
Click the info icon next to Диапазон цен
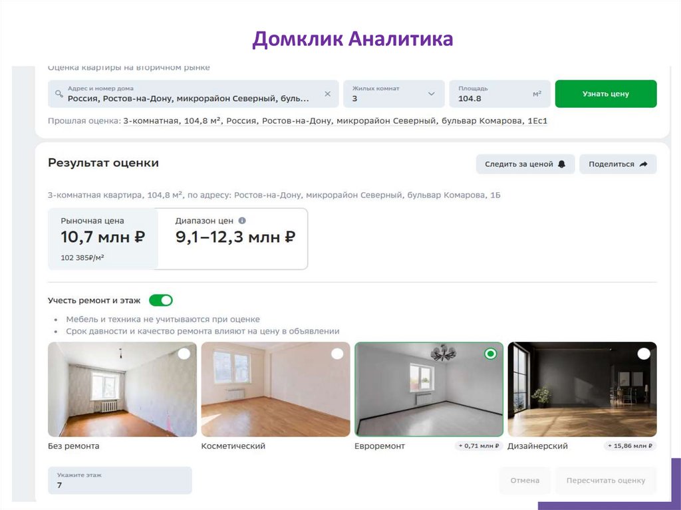[242, 221]
